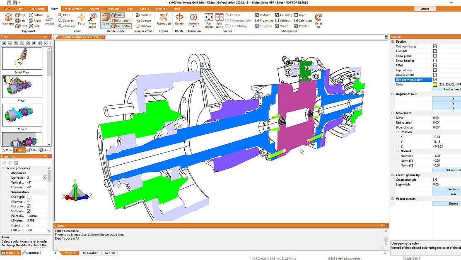Click the Move value field
461x260 pixels.
(447, 118)
